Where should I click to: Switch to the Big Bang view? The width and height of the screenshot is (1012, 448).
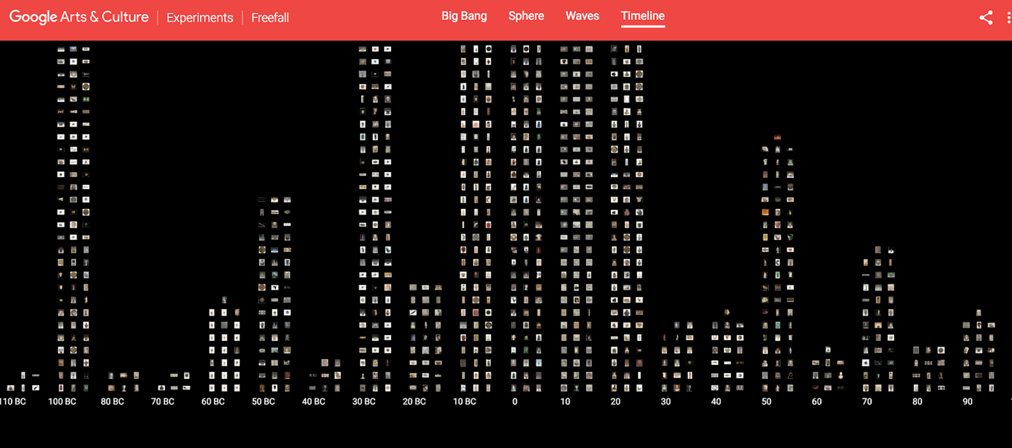463,16
